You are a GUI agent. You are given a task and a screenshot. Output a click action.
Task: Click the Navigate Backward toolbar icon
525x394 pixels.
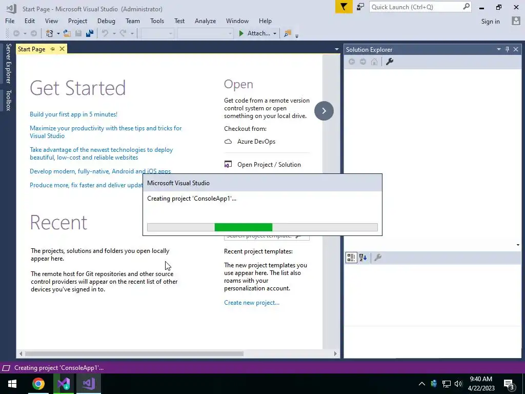coord(16,33)
